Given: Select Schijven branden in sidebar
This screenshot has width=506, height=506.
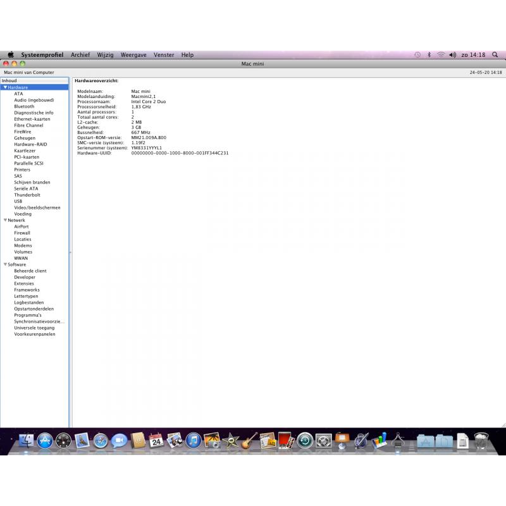Looking at the screenshot, I should pos(32,182).
